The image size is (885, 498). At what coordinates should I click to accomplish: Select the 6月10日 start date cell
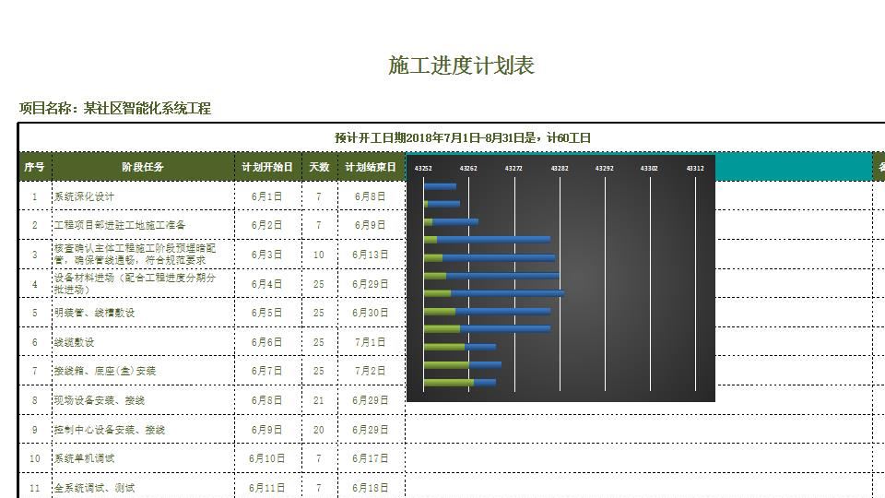click(x=267, y=458)
